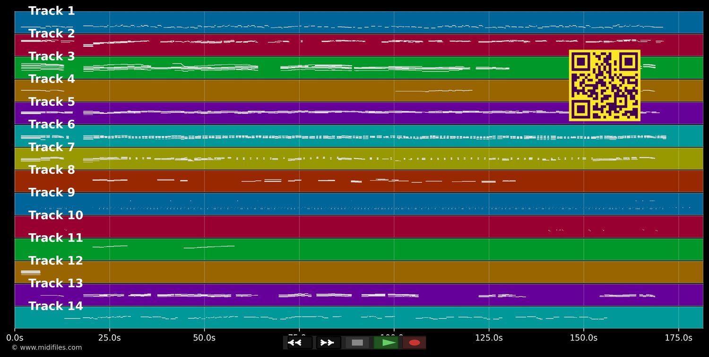Click the 0.0s time axis label

point(15,338)
